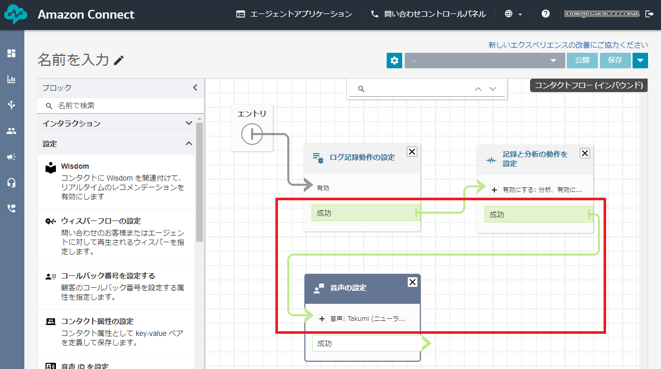This screenshot has height=369, width=661.
Task: Click the ウィスパーフローの設定 block icon
Action: (50, 222)
